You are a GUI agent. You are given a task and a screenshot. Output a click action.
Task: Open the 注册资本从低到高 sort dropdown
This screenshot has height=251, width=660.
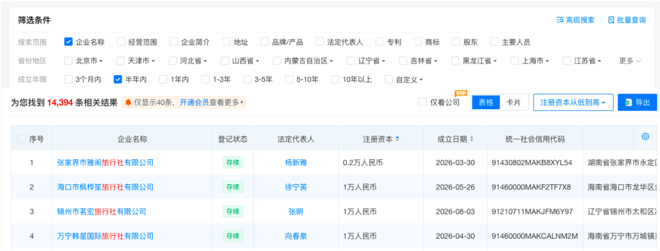coord(573,102)
